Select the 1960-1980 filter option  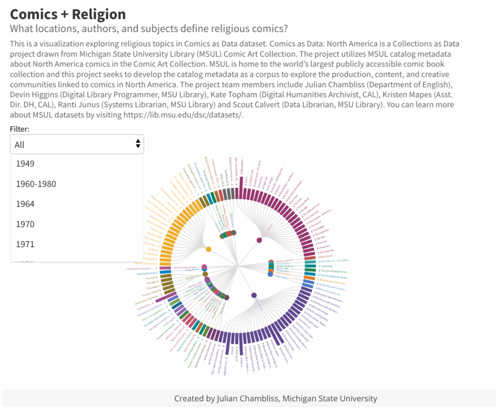coord(36,184)
